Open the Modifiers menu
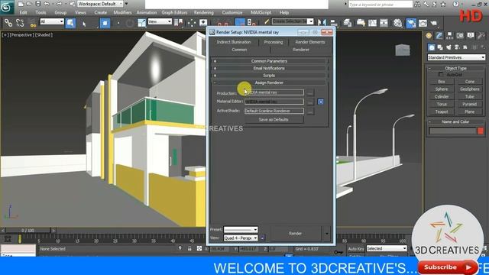 (x=122, y=12)
